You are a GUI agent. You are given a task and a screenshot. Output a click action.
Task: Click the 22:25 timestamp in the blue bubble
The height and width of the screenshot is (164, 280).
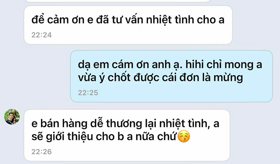point(88,93)
